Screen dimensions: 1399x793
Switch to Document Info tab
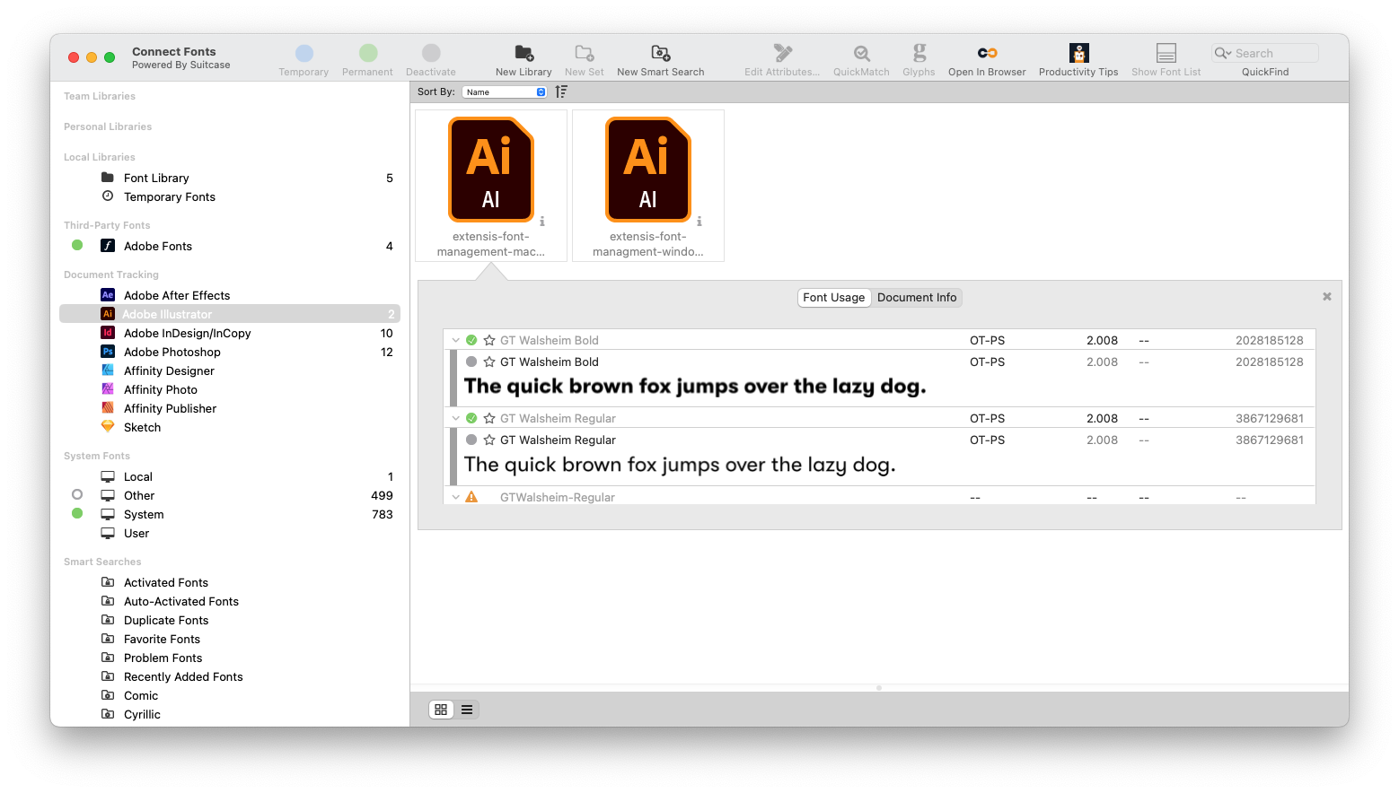click(917, 298)
